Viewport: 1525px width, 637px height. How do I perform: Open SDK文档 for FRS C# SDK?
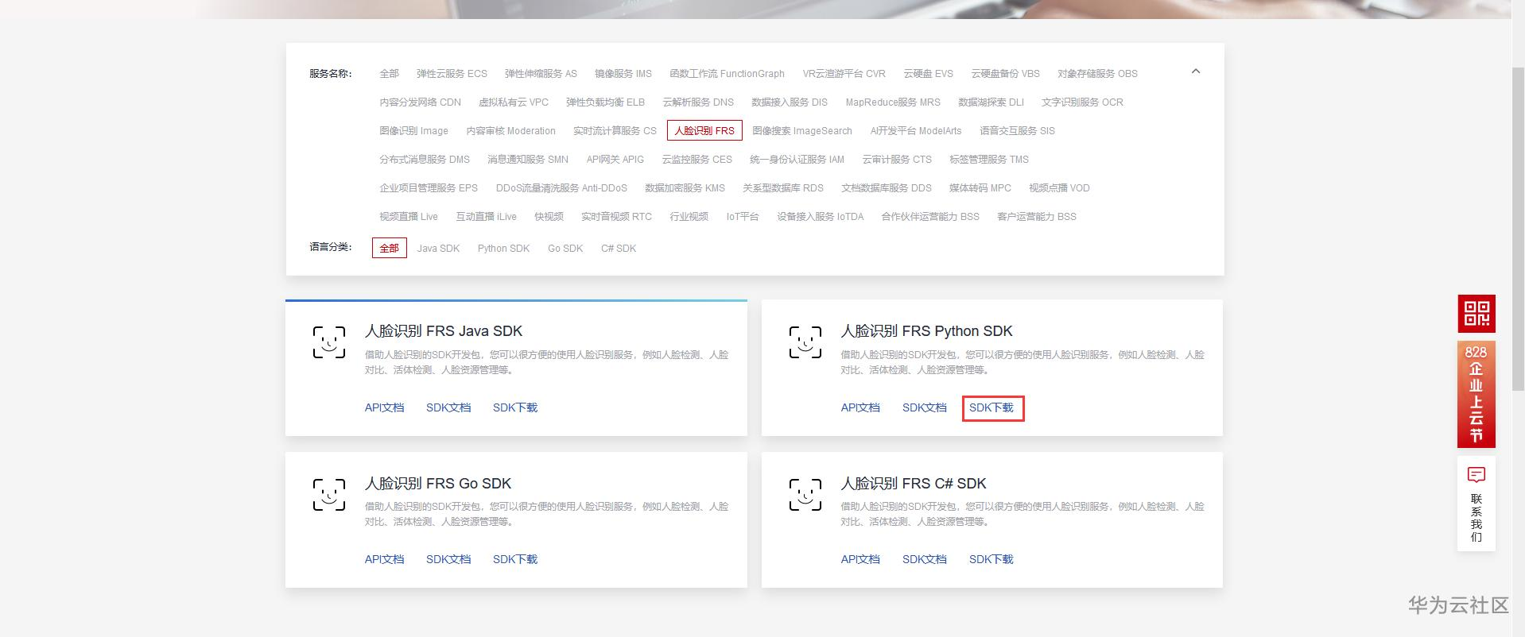click(x=925, y=559)
